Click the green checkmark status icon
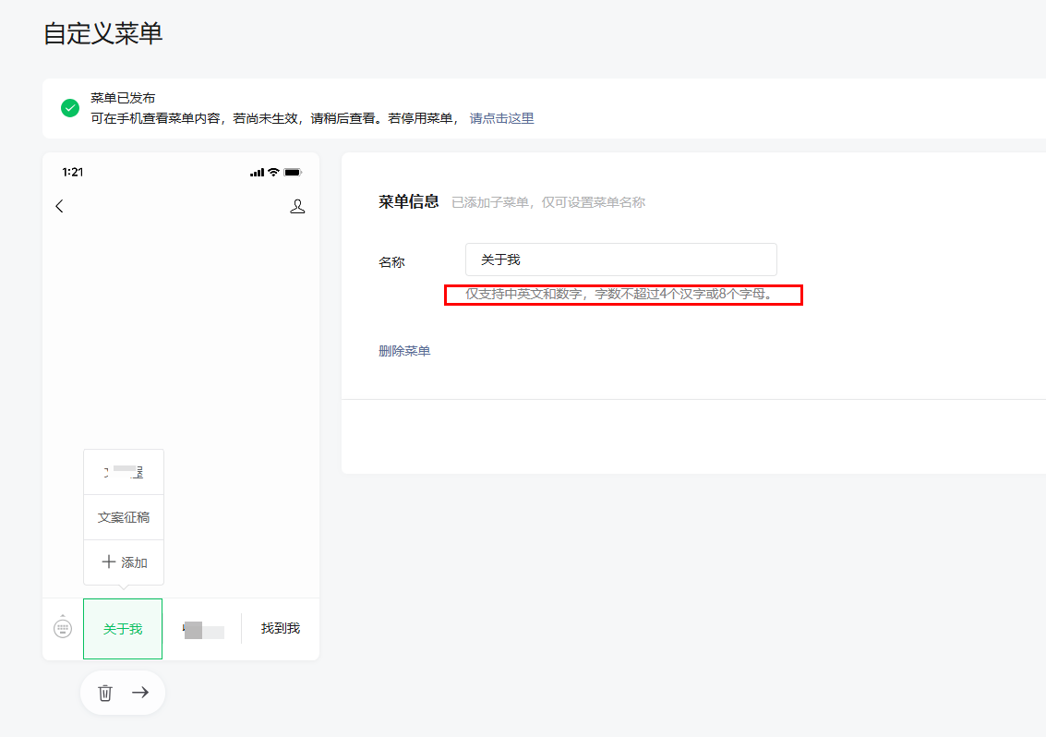 [70, 108]
